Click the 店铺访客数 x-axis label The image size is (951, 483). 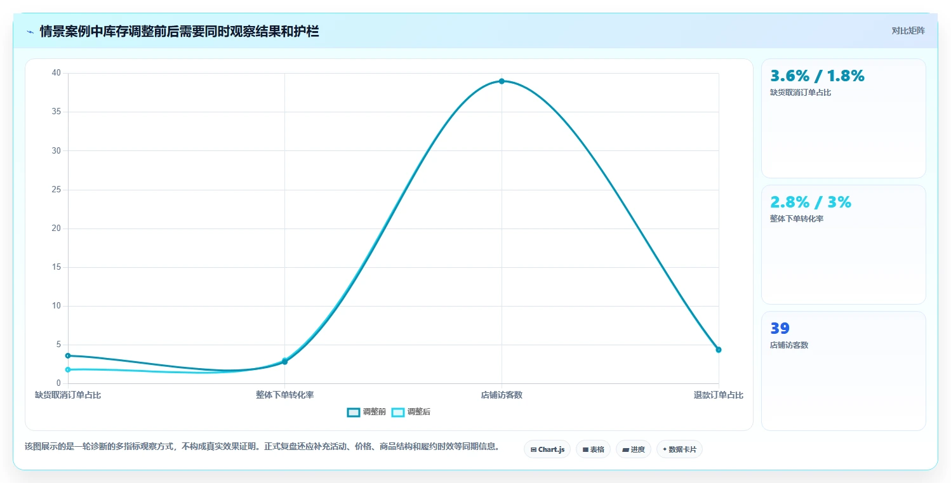[x=502, y=395]
